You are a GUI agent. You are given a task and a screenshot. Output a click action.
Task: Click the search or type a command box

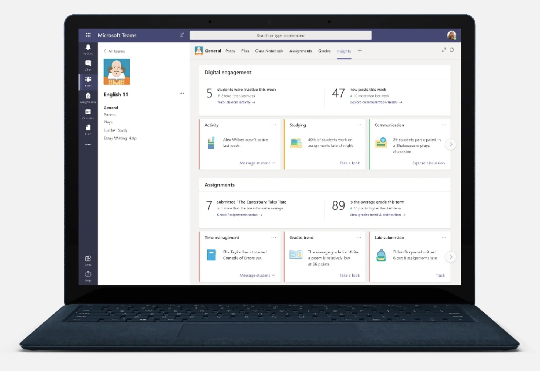point(281,35)
